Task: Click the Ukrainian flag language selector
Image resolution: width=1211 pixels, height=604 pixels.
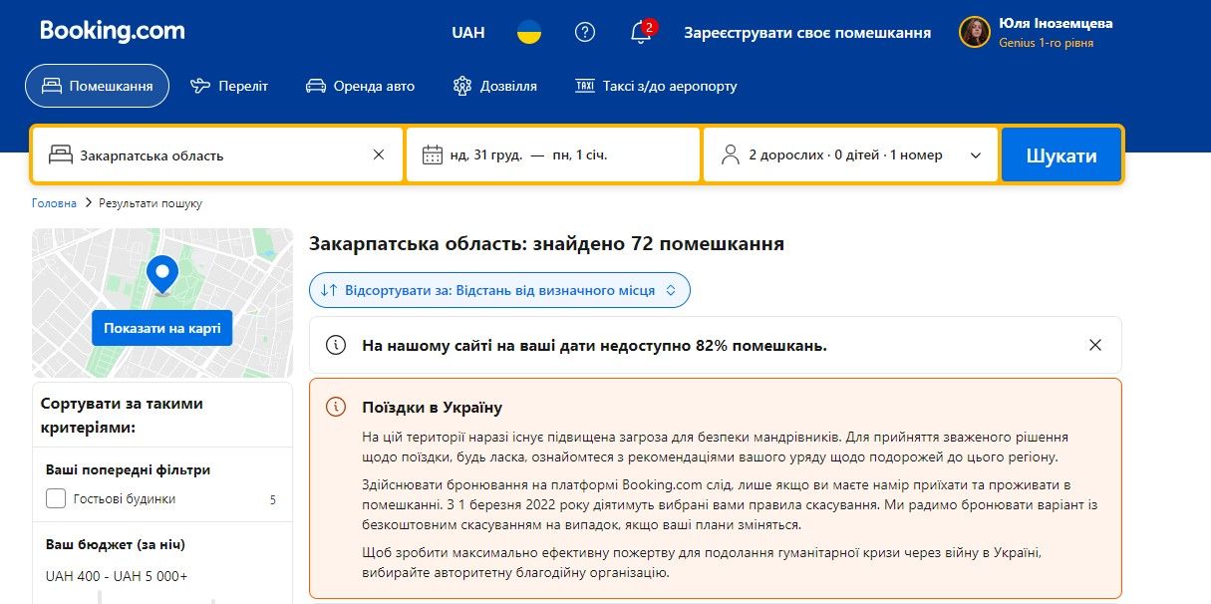Action: pos(529,32)
